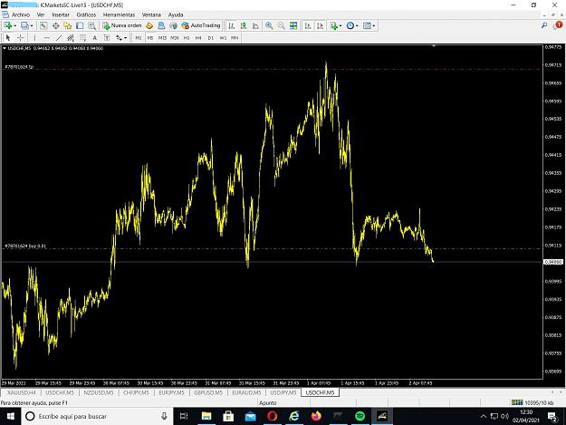Click the globe icon beside AutoTrading
Viewport: 566px width, 425px height.
point(173,25)
